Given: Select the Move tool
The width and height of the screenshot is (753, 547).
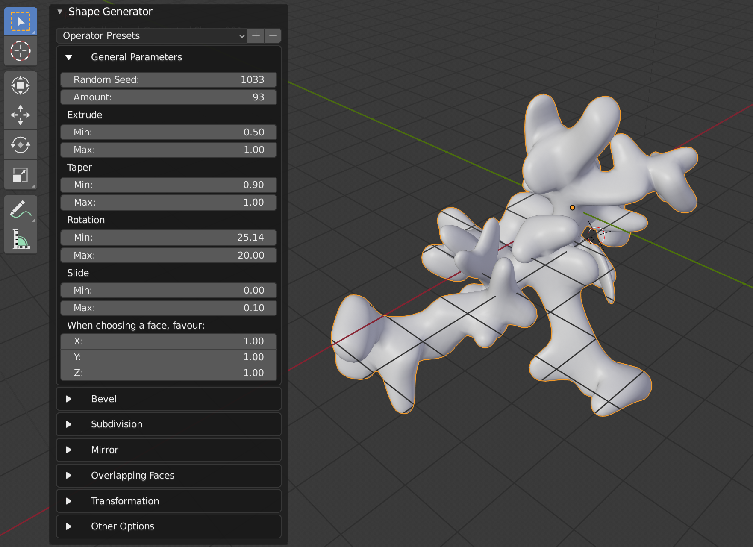Looking at the screenshot, I should pyautogui.click(x=20, y=115).
